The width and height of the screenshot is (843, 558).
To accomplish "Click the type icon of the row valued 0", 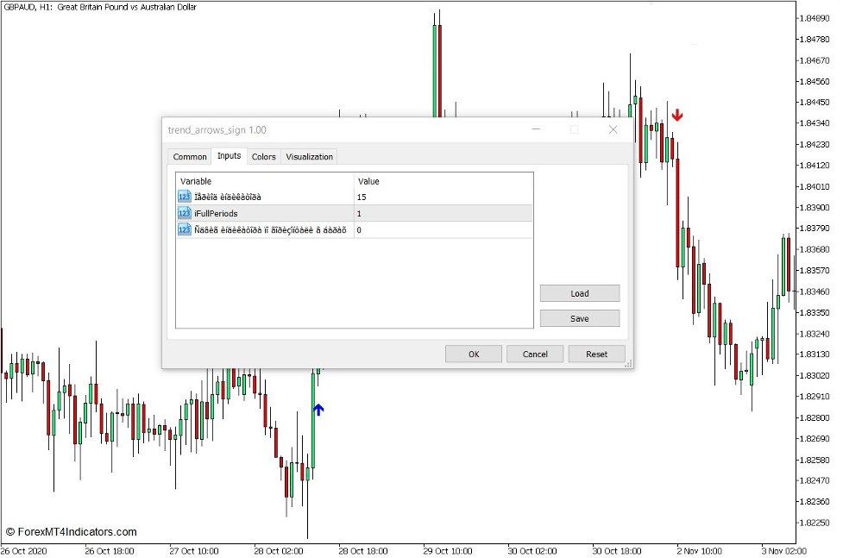I will point(184,229).
